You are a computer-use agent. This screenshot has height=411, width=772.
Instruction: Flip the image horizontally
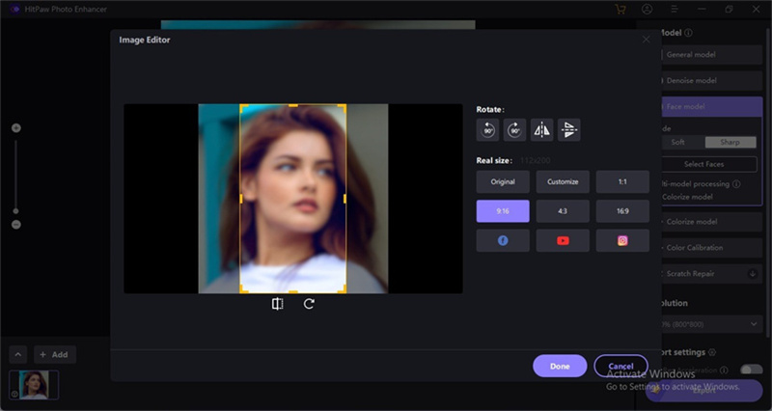542,130
